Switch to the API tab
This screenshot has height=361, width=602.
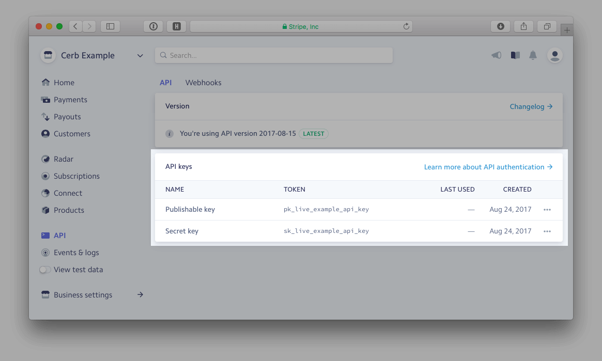click(165, 83)
